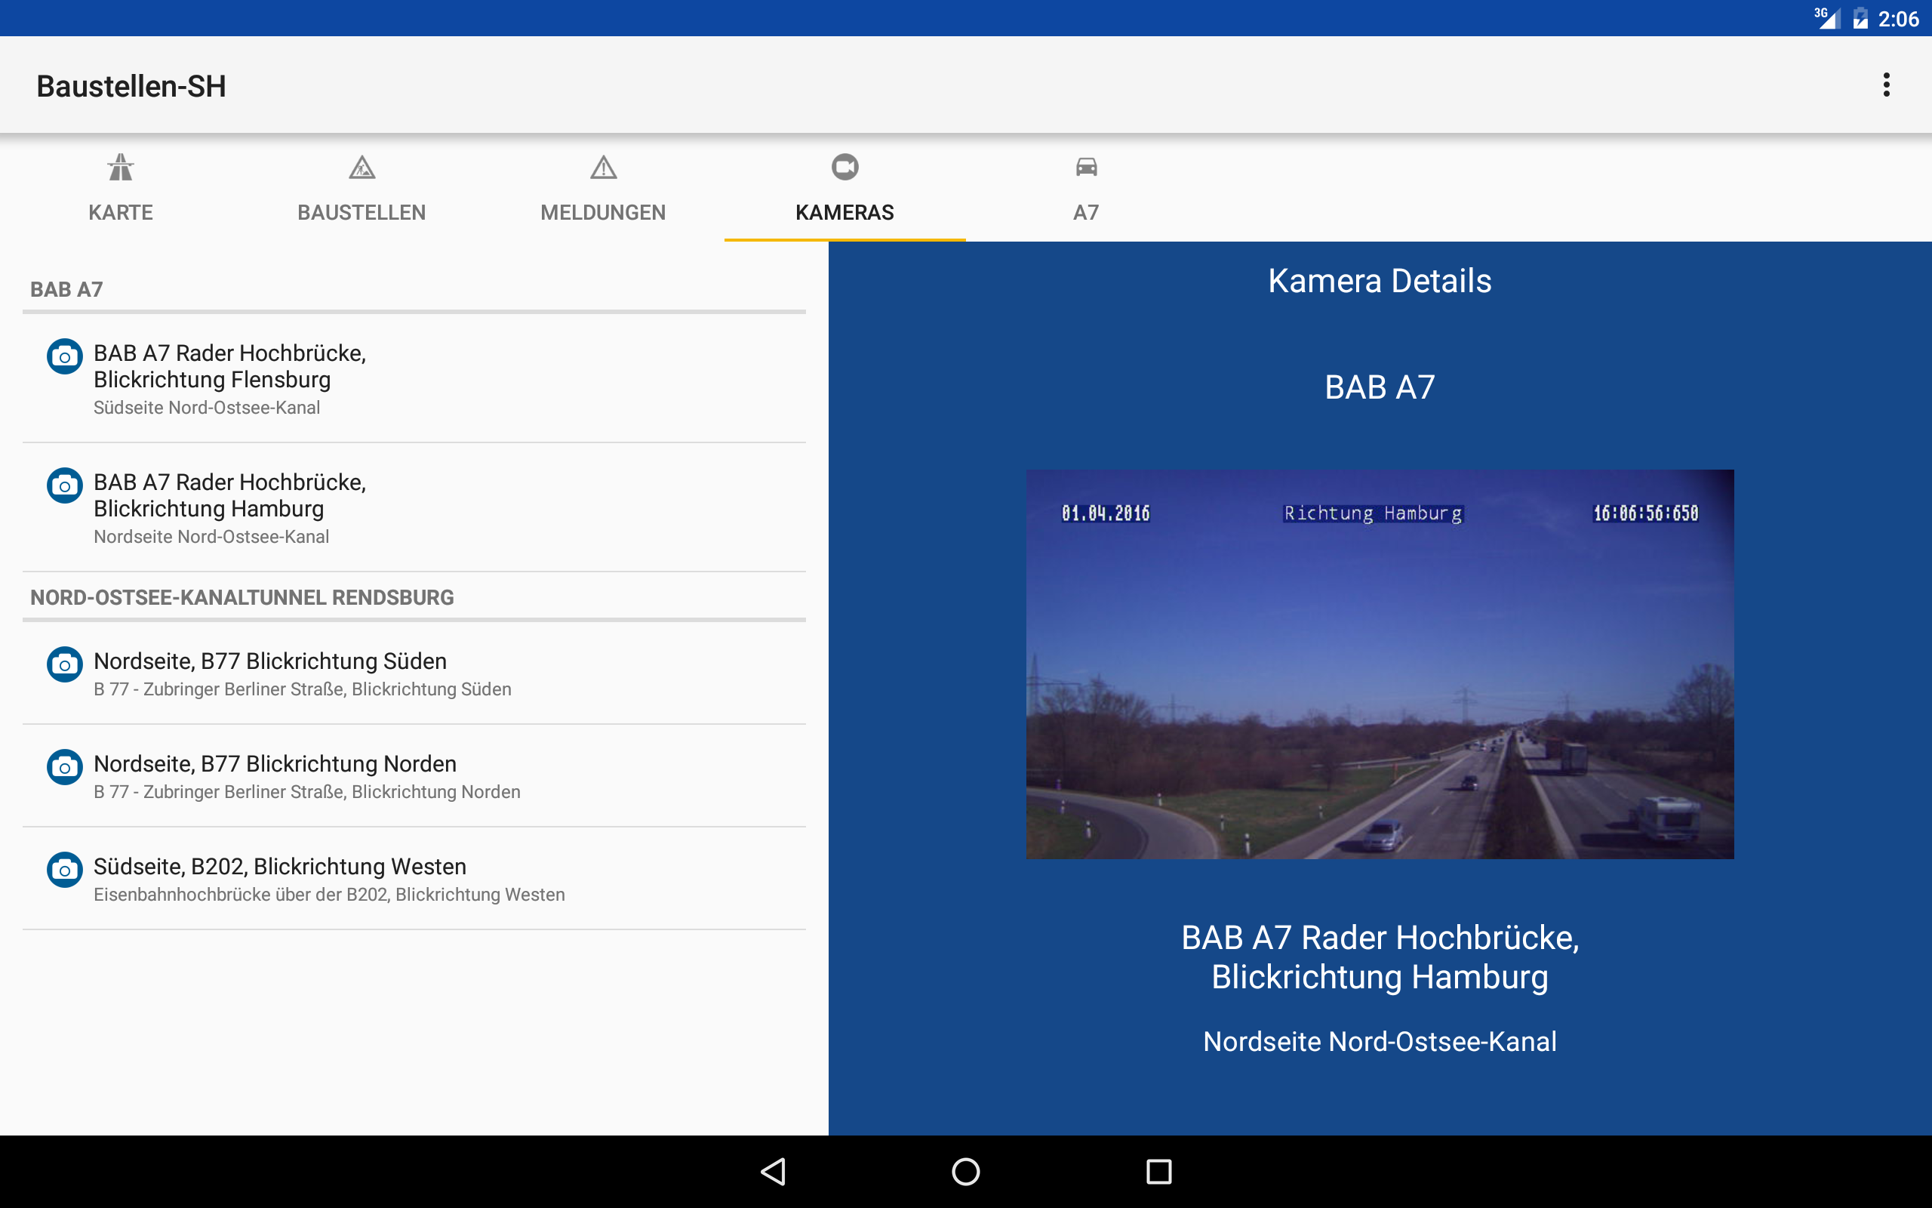Open the MELDUNGEN tab
This screenshot has height=1208, width=1932.
tap(603, 212)
